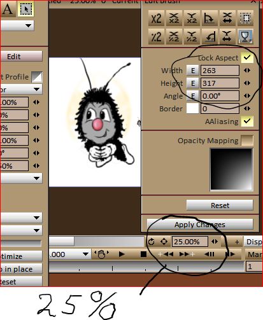This screenshot has width=263, height=320.
Task: Click the Edit button in left panel
Action: (21, 57)
